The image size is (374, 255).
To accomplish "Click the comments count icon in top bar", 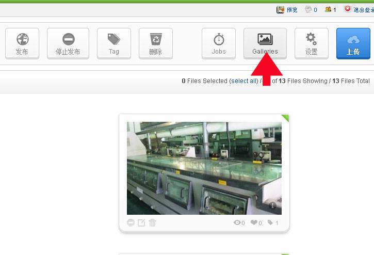I will tap(308, 9).
